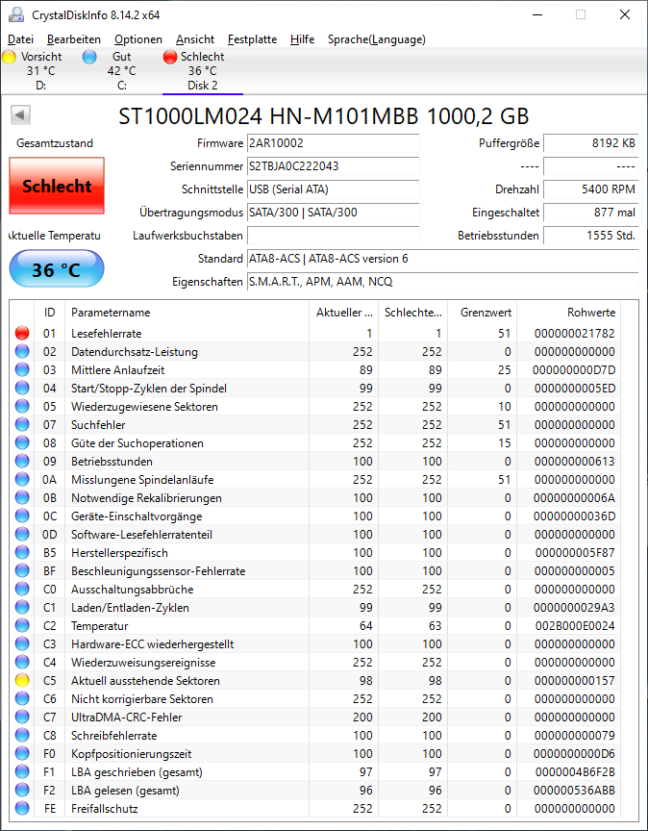Select the Notwendige Rekalibrierungen row
This screenshot has height=831, width=648.
tap(315, 497)
